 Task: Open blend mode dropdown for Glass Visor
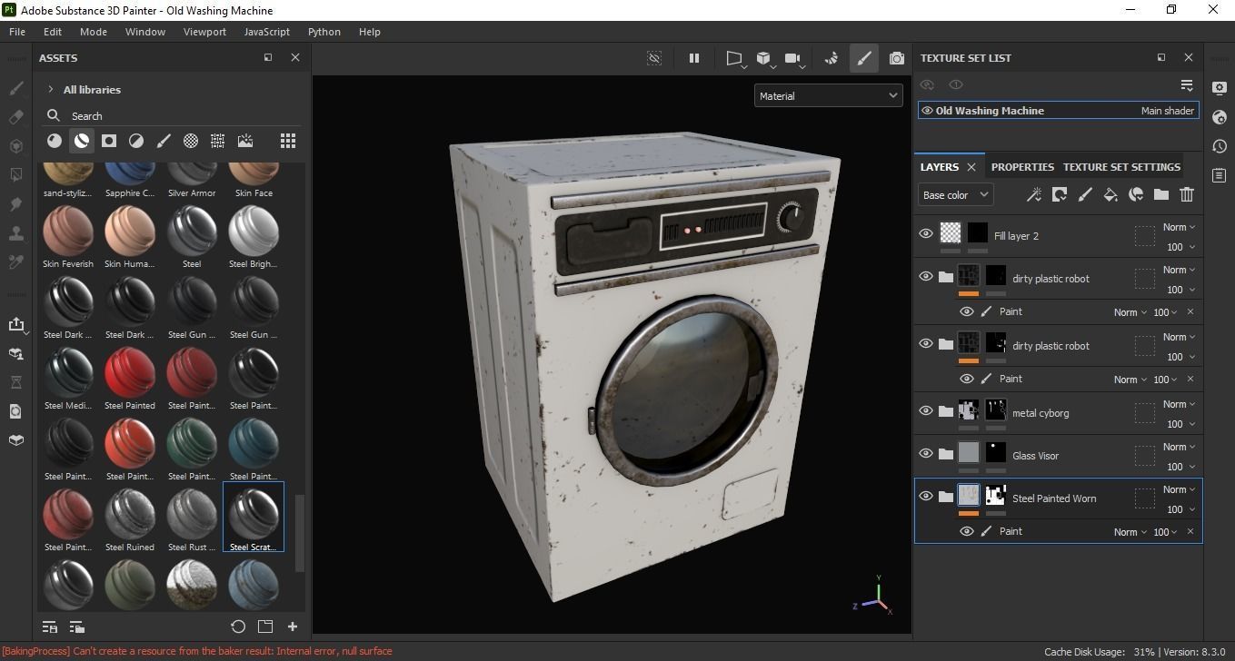[x=1179, y=447]
